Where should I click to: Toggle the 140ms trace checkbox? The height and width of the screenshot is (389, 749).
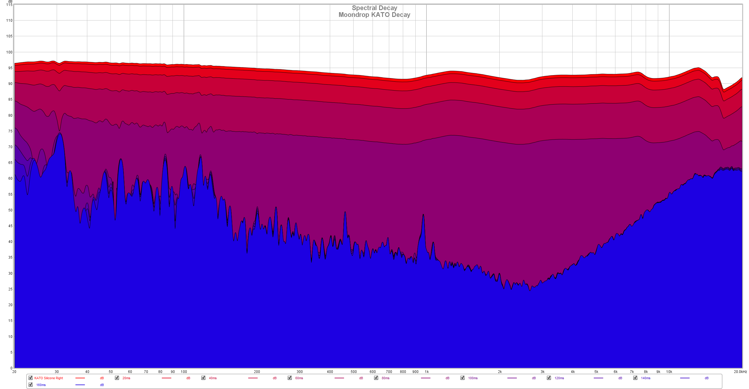pyautogui.click(x=635, y=378)
